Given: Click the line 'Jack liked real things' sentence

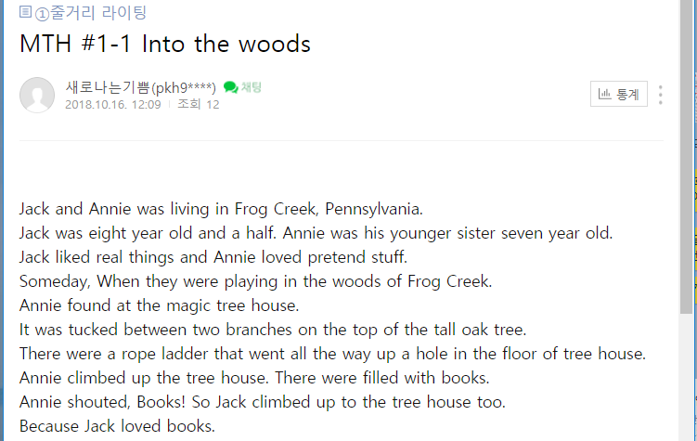Looking at the screenshot, I should (x=213, y=257).
